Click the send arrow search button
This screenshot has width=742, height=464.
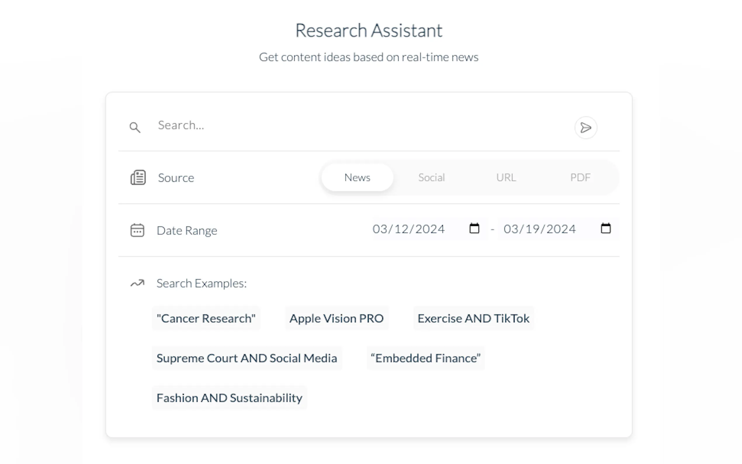[585, 128]
